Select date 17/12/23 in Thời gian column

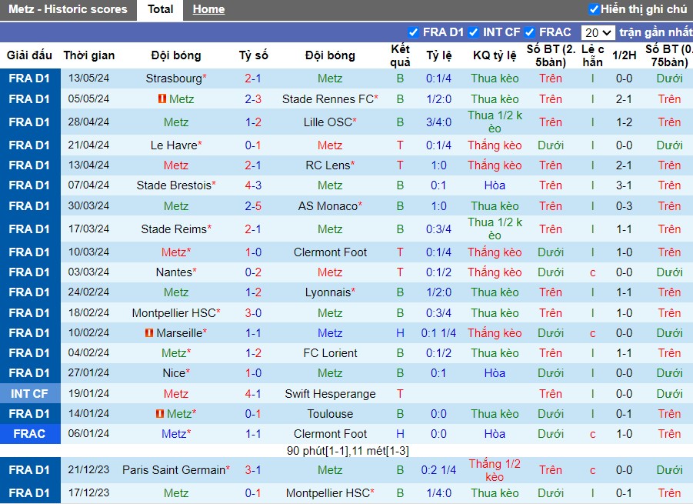click(x=88, y=492)
